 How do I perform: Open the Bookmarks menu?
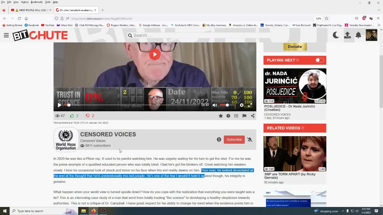click(x=37, y=2)
